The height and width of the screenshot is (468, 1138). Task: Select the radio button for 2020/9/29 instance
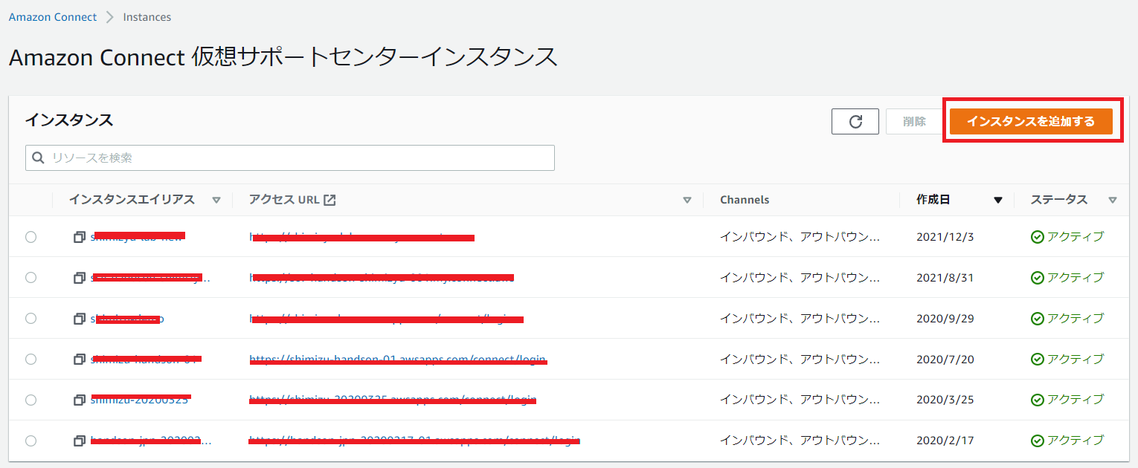30,319
